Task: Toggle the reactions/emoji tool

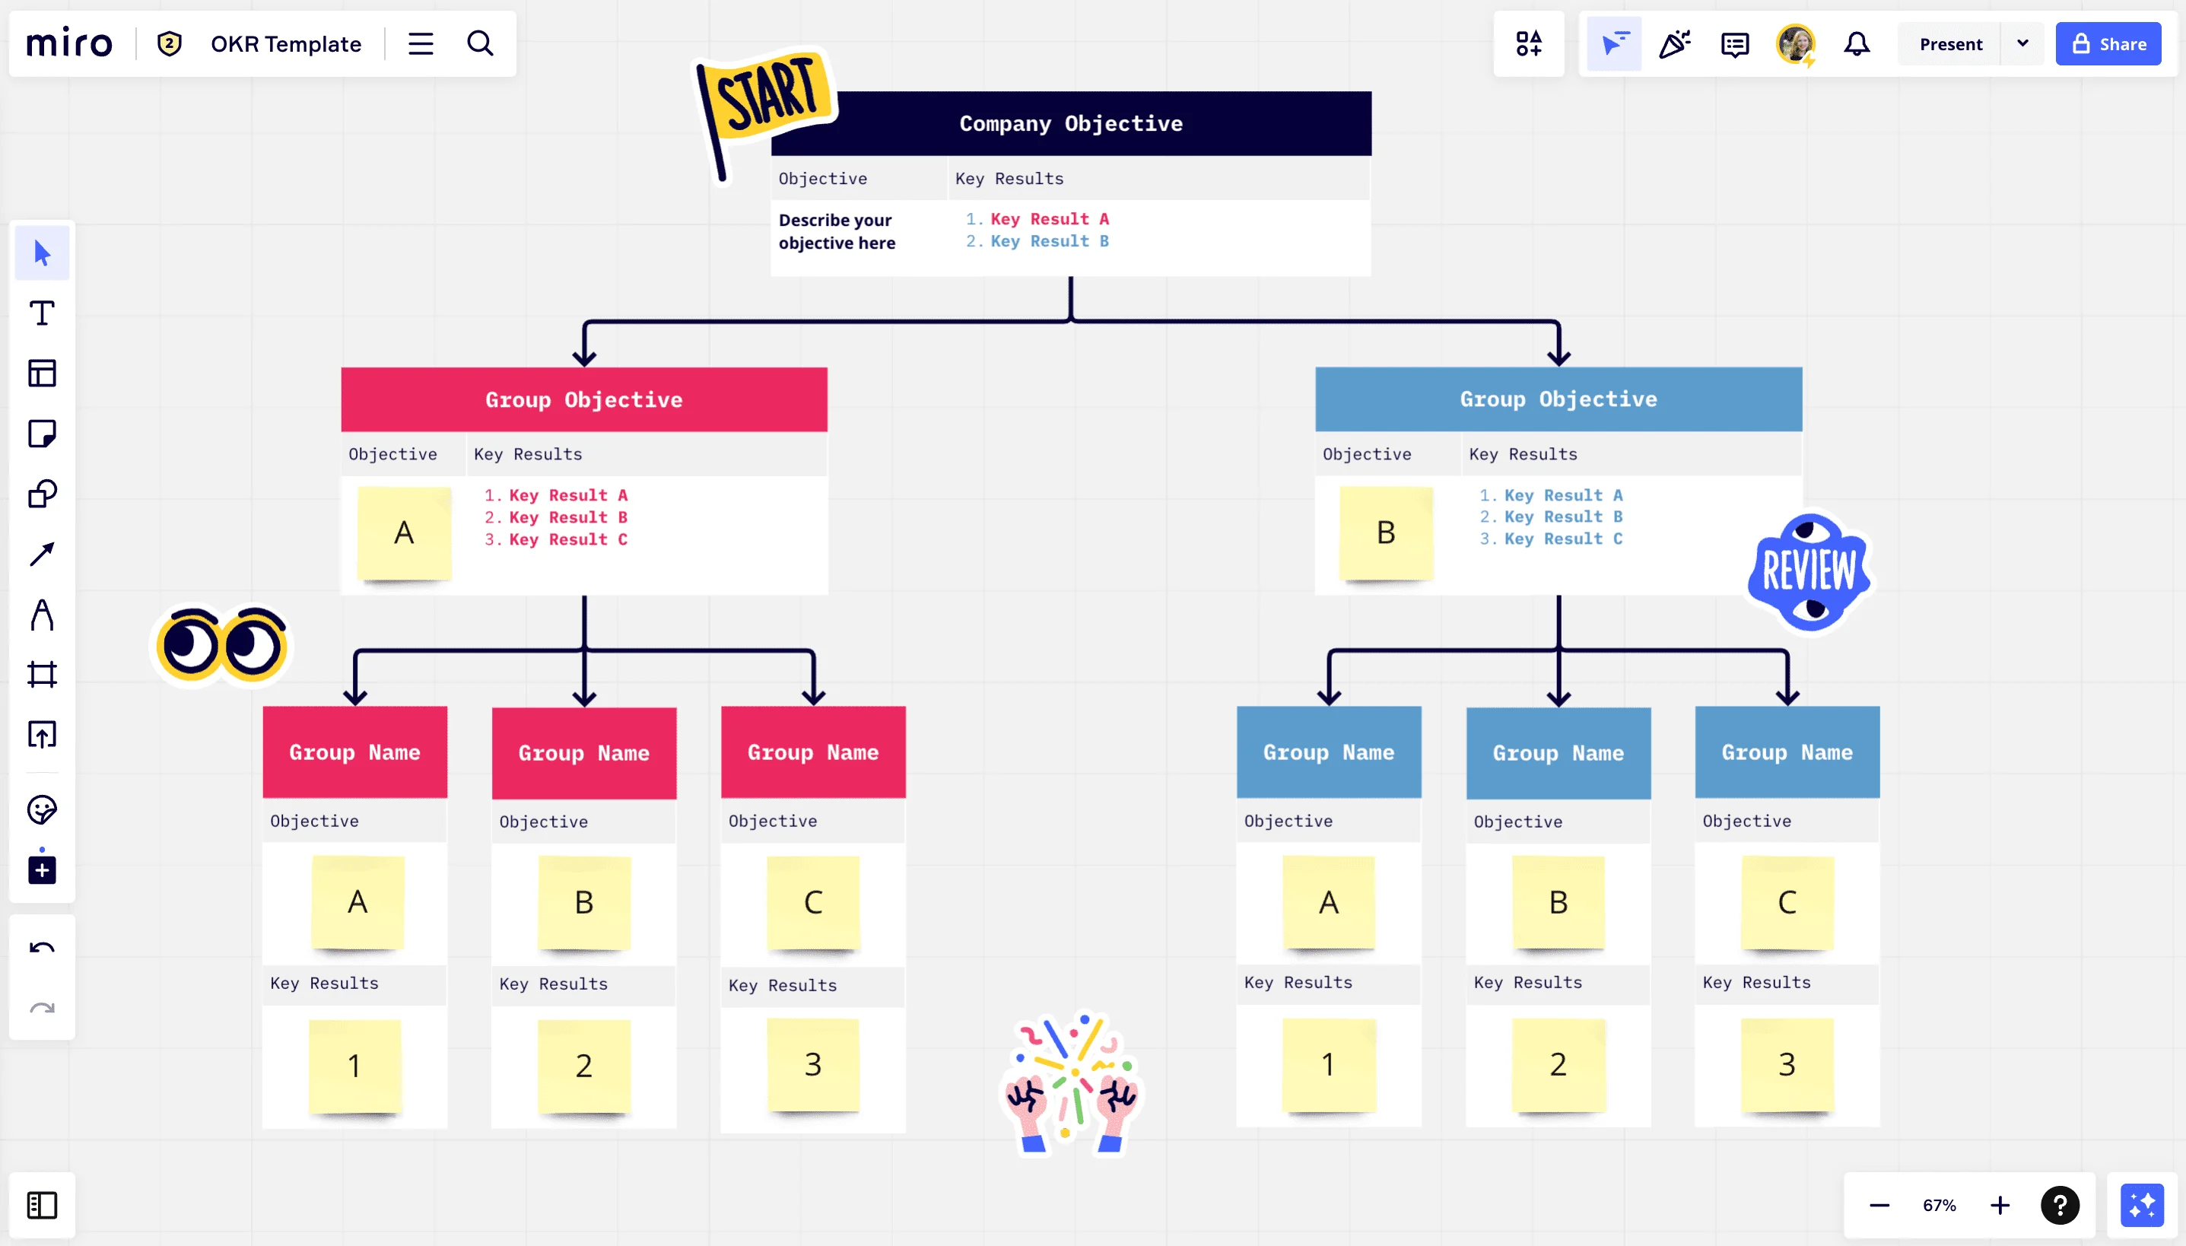Action: 1677,43
